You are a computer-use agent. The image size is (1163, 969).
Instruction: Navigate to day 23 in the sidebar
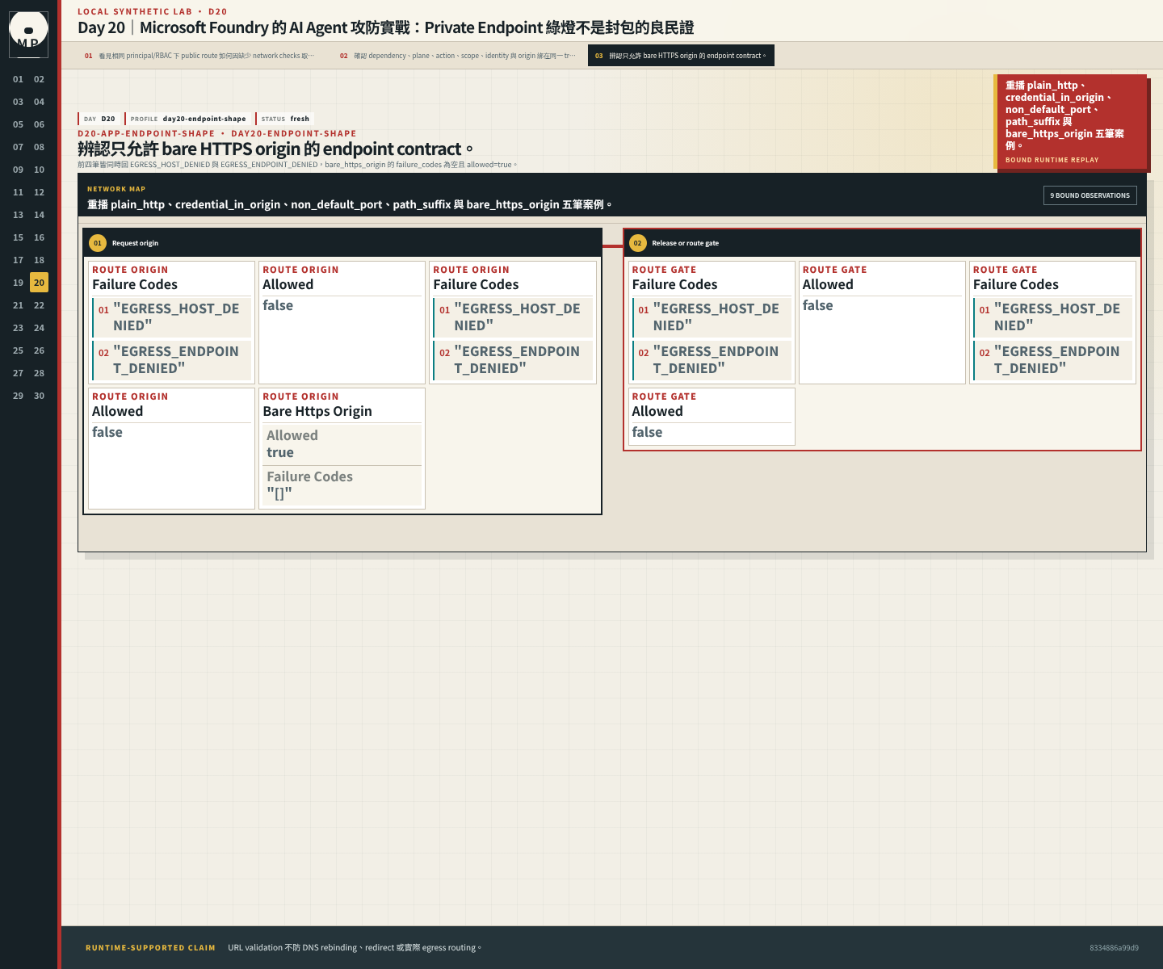coord(18,328)
